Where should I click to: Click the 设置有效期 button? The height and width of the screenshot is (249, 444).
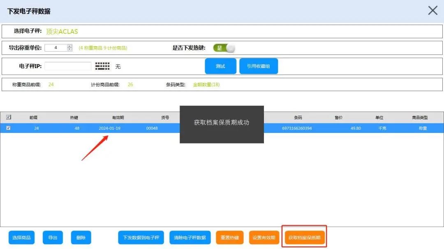pyautogui.click(x=264, y=238)
